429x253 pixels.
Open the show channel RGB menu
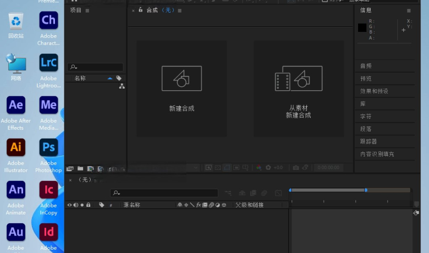click(x=258, y=167)
